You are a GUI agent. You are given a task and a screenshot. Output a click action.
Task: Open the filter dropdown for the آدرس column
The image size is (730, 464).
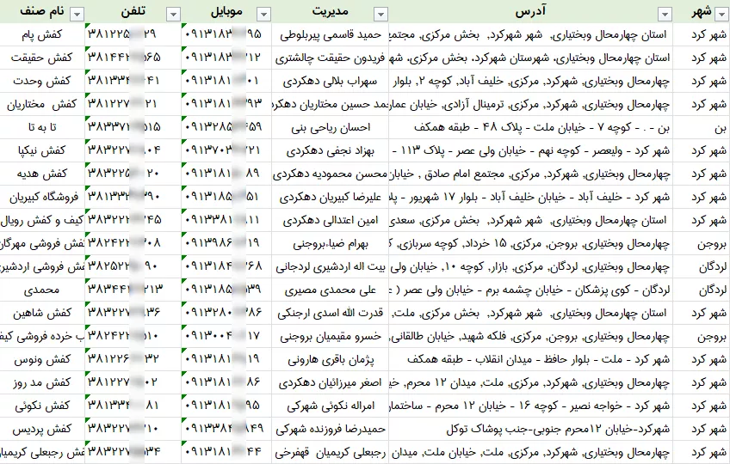click(x=665, y=15)
